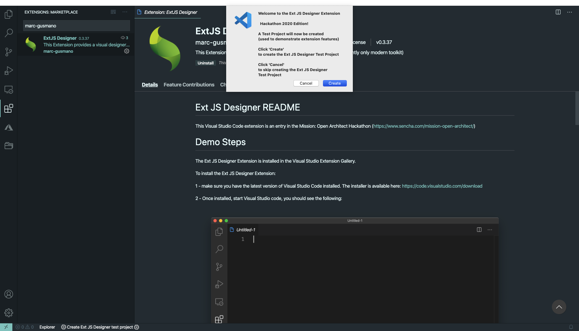Viewport: 579px width, 331px height.
Task: Open the Run and Debug view
Action: pos(9,70)
